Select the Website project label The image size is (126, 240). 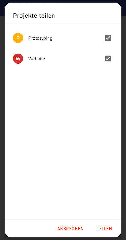[37, 59]
